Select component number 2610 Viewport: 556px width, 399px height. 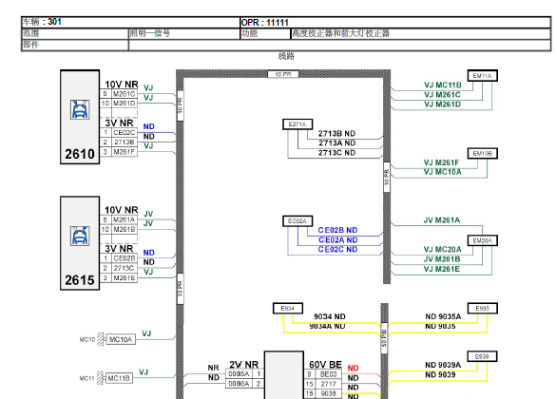point(80,154)
